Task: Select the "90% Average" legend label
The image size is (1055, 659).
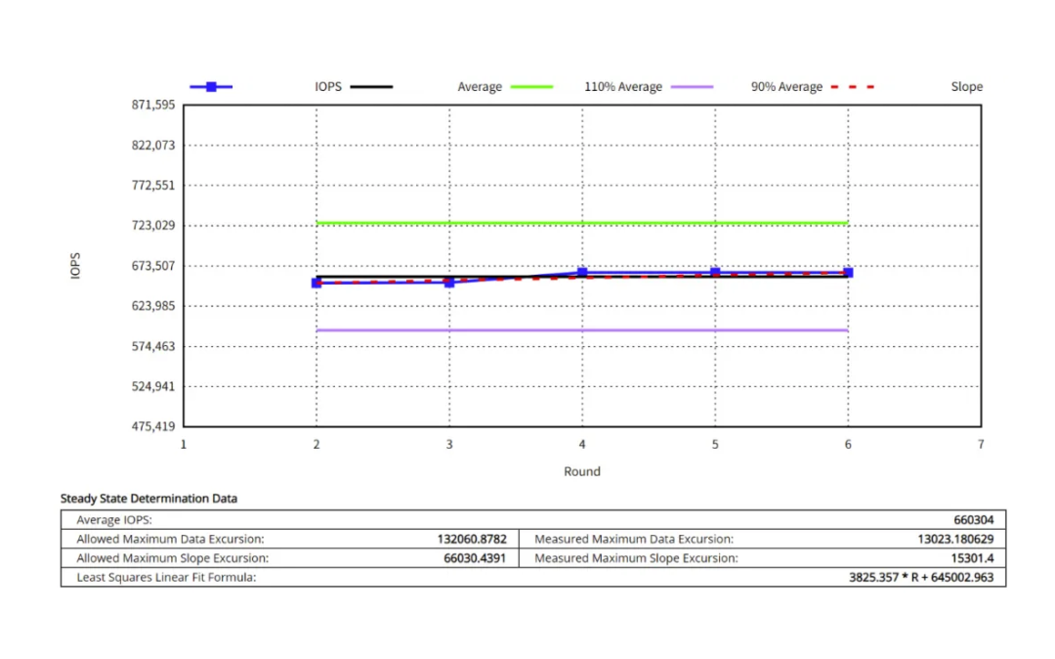Action: click(786, 87)
